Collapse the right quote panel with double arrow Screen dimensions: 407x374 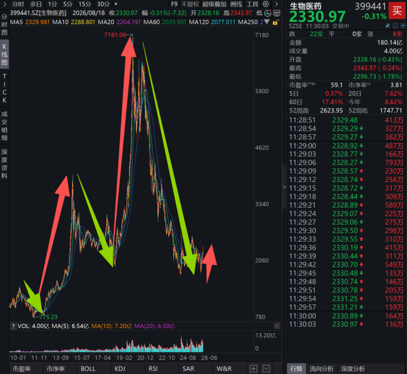tap(284, 187)
